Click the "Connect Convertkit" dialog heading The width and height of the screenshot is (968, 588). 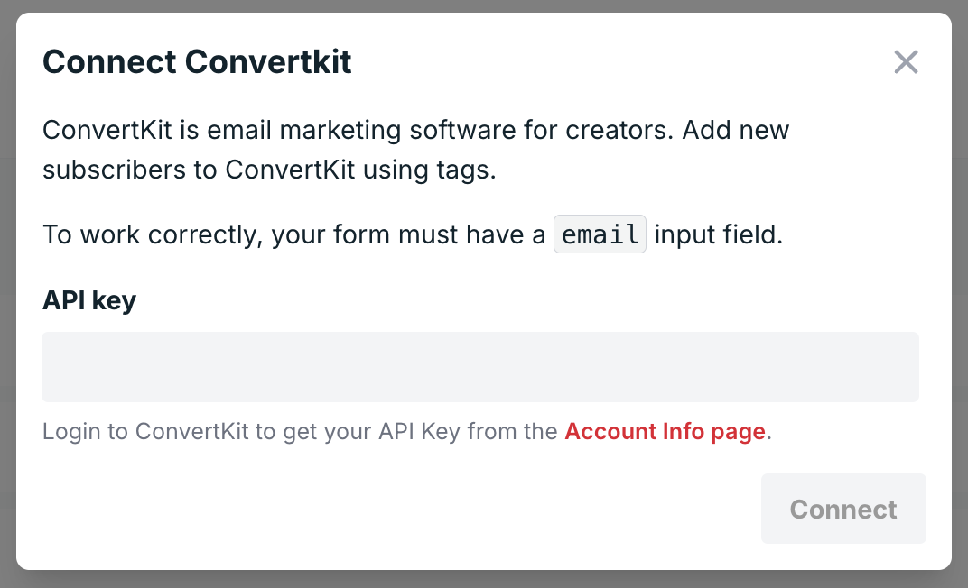click(x=197, y=62)
